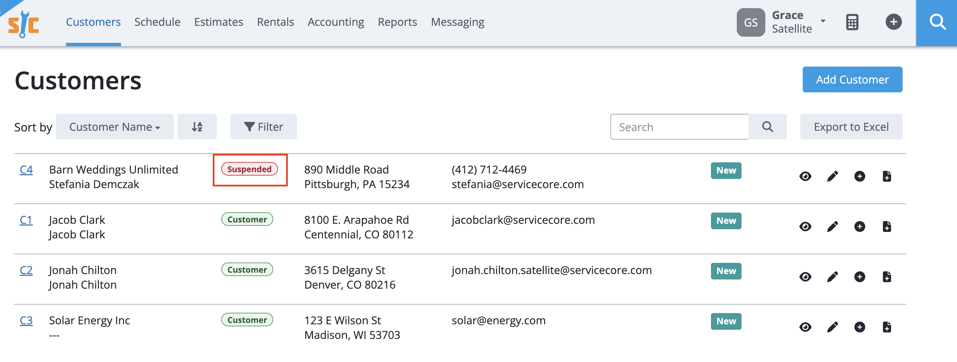Image resolution: width=957 pixels, height=362 pixels.
Task: Click plus icon on Barn Weddings Unlimited row
Action: pyautogui.click(x=859, y=176)
